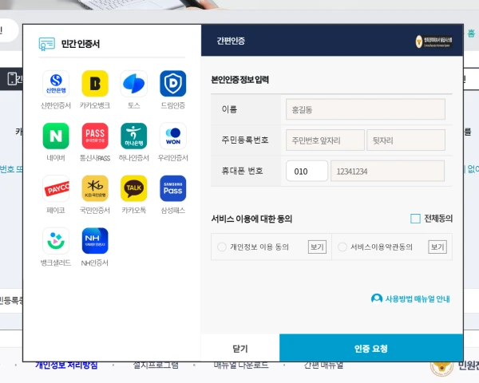The image size is (479, 383).
Task: Open the 사용방법 매뉴얼 안내 link
Action: [x=418, y=298]
